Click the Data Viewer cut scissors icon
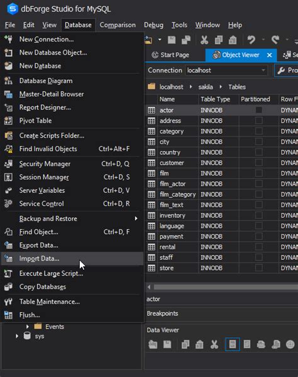The height and width of the screenshot is (377, 298). pyautogui.click(x=214, y=344)
